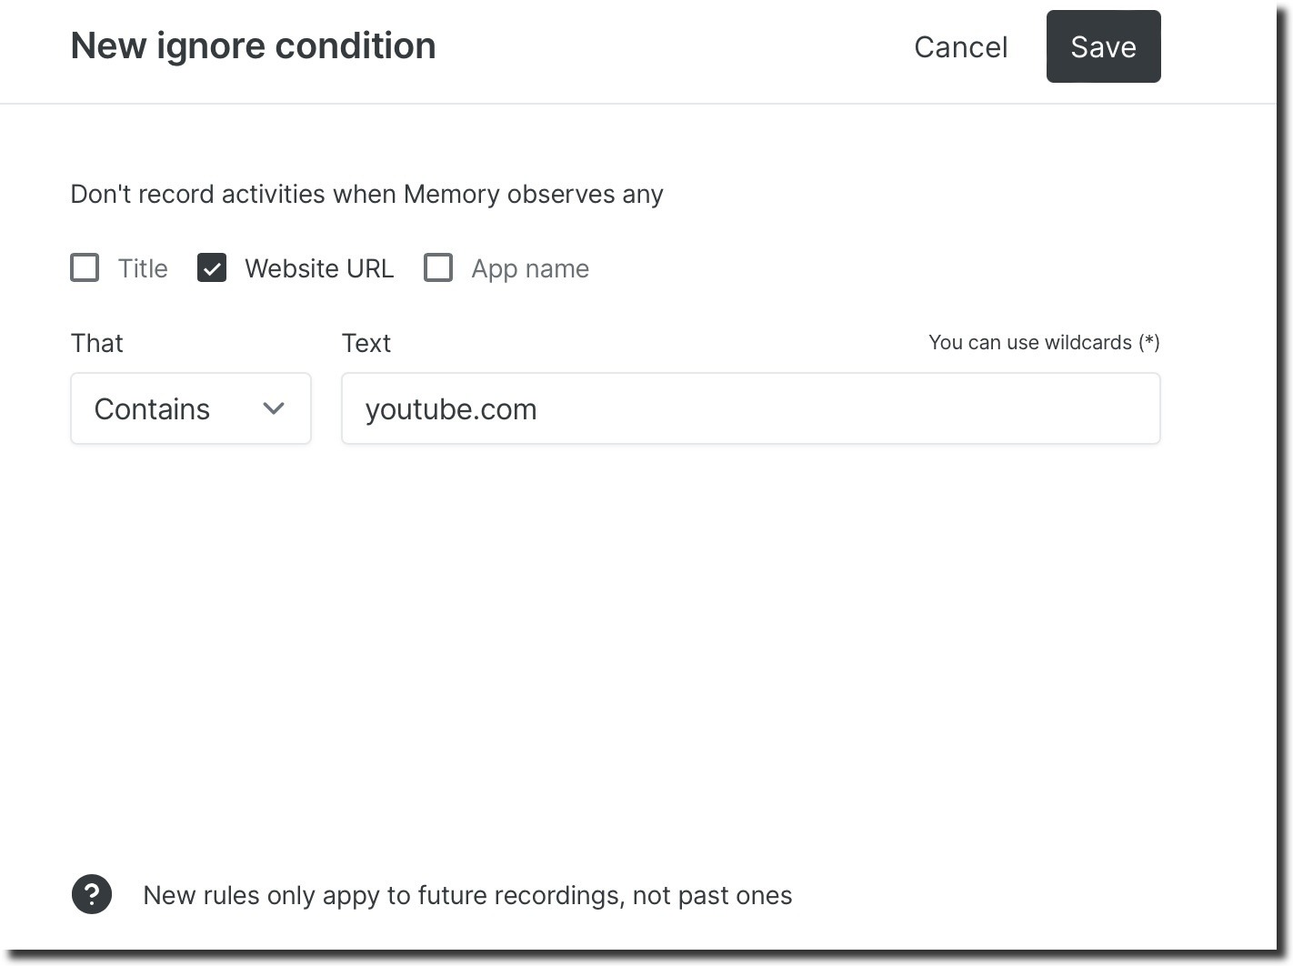Click the That field label

pos(96,343)
